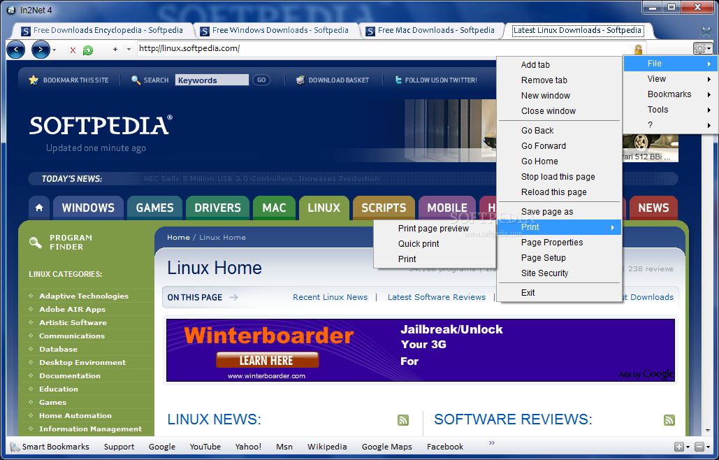
Task: Click the Google Maps bookmark
Action: 387,447
